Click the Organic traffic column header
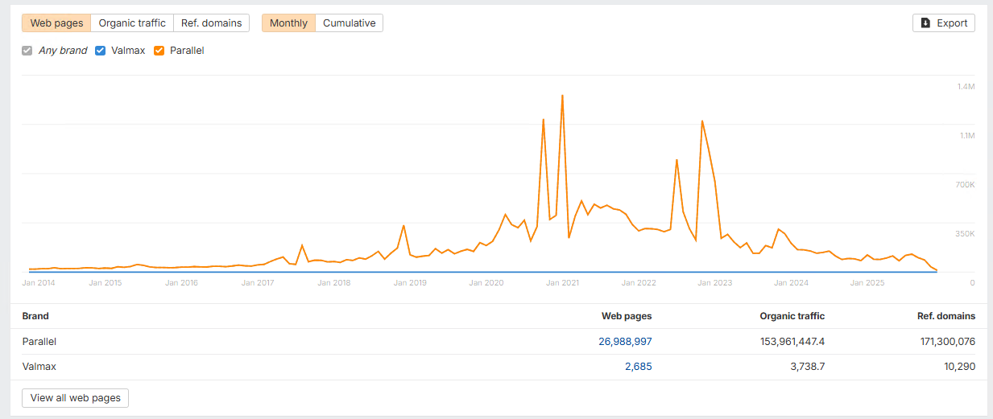This screenshot has height=419, width=993. pyautogui.click(x=792, y=316)
